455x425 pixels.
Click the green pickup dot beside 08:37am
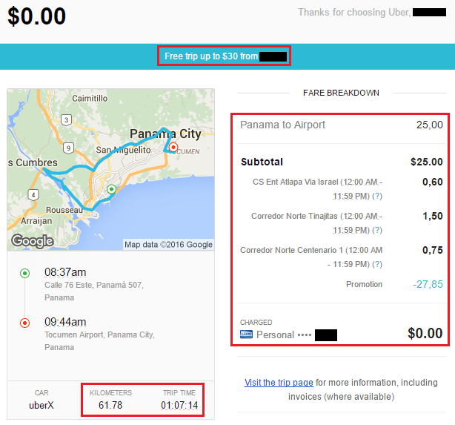click(25, 274)
